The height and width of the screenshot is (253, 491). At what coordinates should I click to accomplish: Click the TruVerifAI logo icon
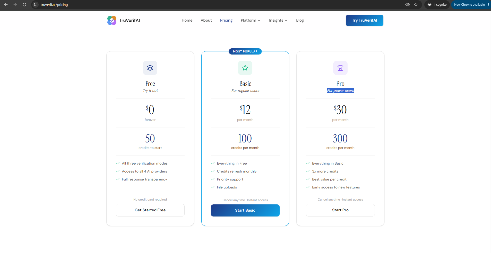(x=112, y=20)
